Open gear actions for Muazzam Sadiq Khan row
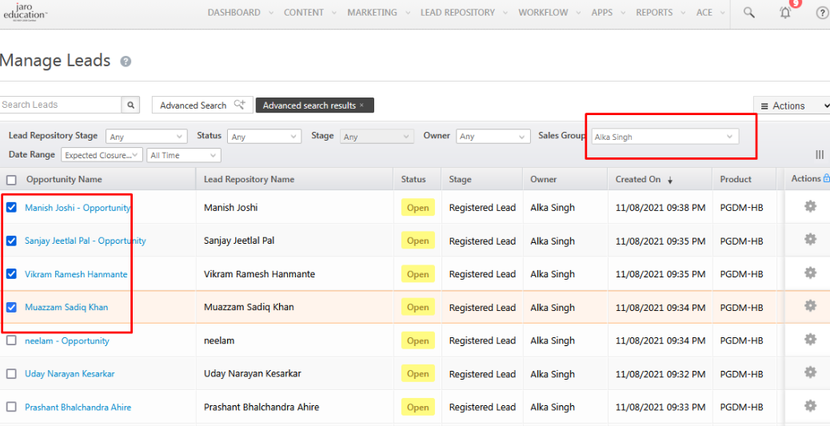830x426 pixels. (x=810, y=306)
